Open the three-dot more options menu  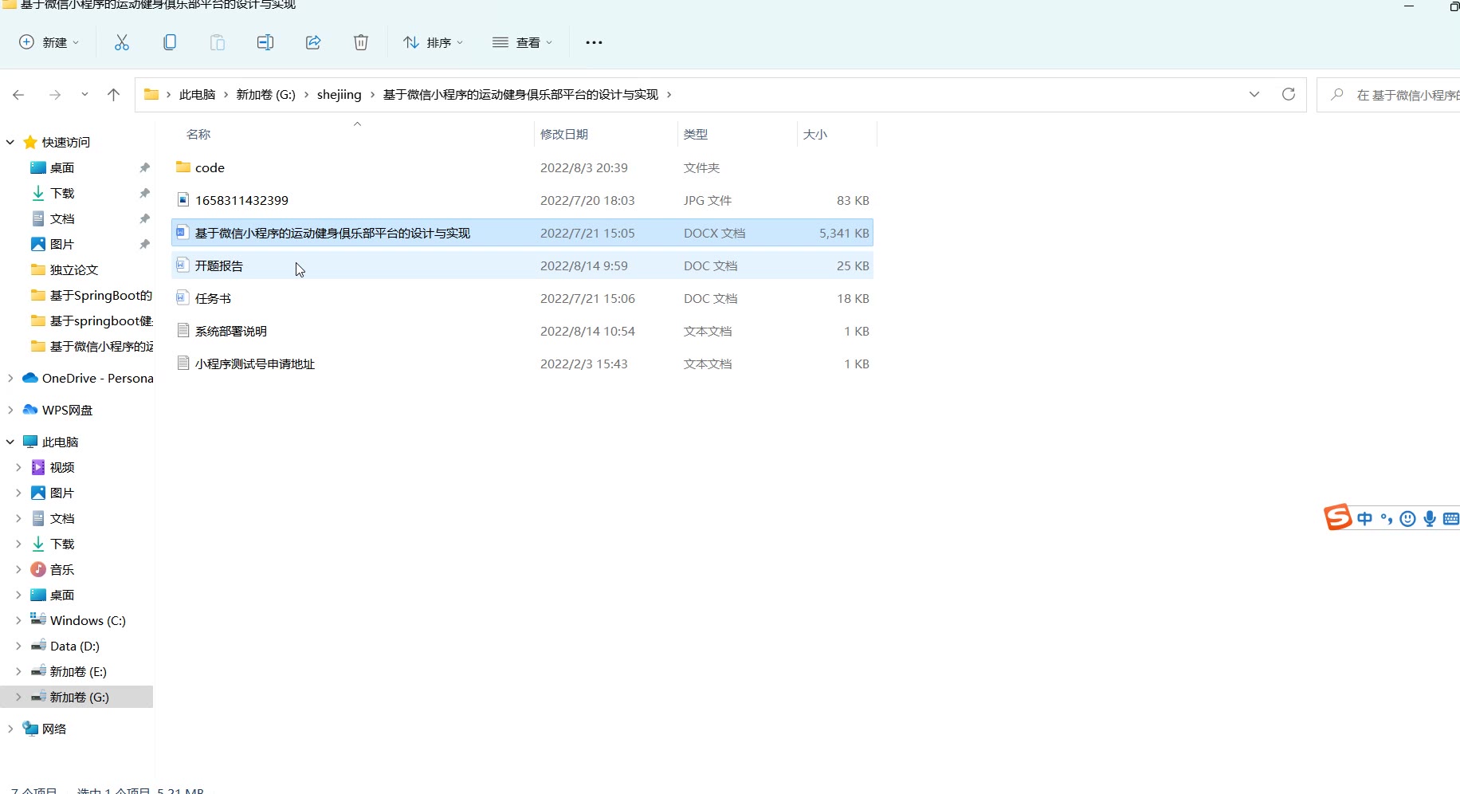pyautogui.click(x=594, y=42)
